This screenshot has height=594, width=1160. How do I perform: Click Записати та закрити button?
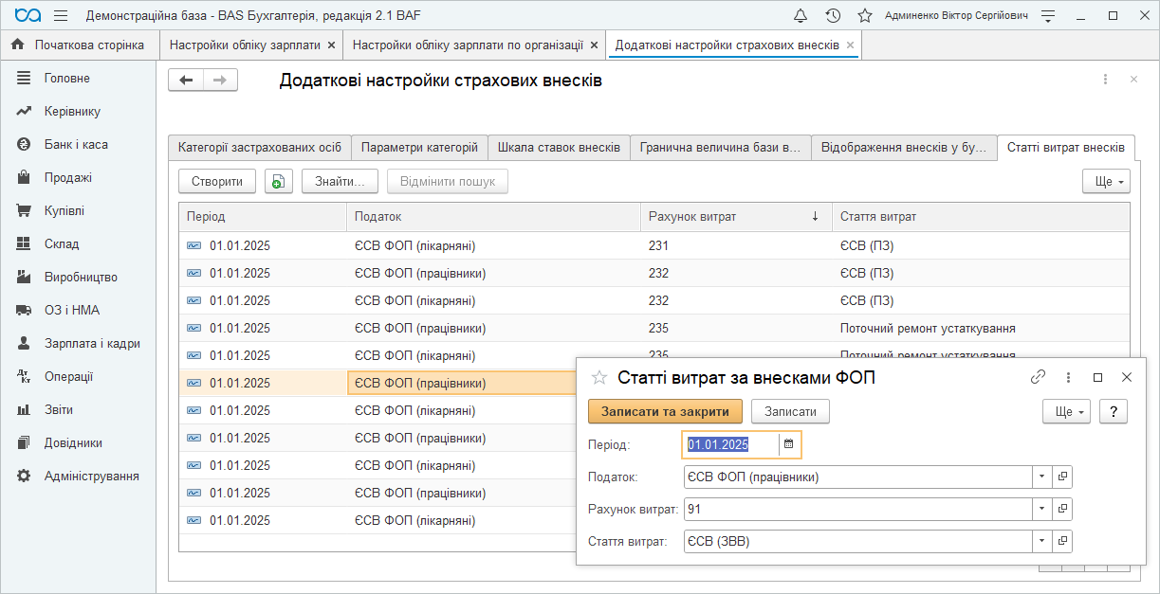665,412
